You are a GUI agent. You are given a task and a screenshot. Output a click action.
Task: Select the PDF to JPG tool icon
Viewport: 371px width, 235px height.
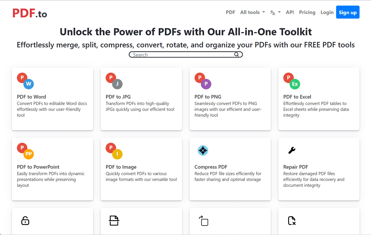point(113,80)
